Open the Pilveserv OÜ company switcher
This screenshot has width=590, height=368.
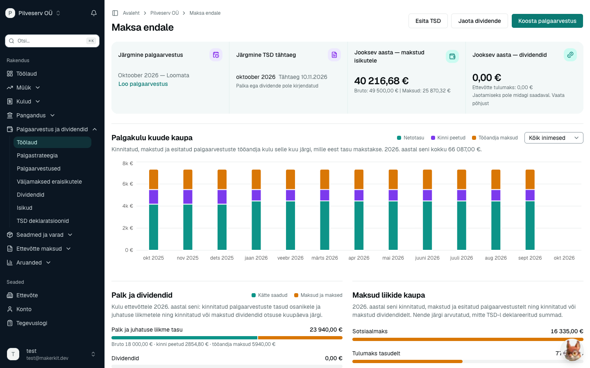point(33,13)
